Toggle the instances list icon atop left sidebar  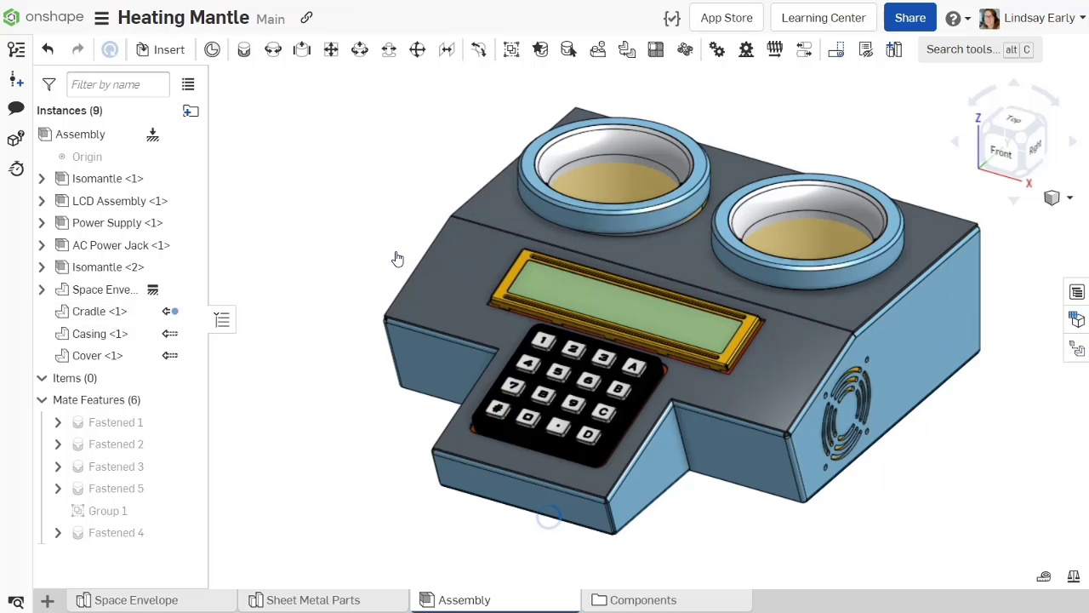(x=16, y=49)
